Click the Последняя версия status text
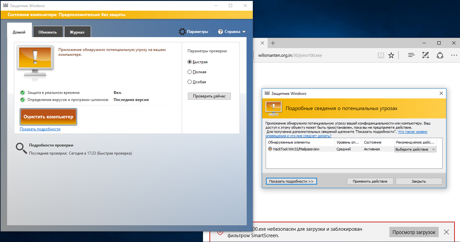 click(x=131, y=100)
